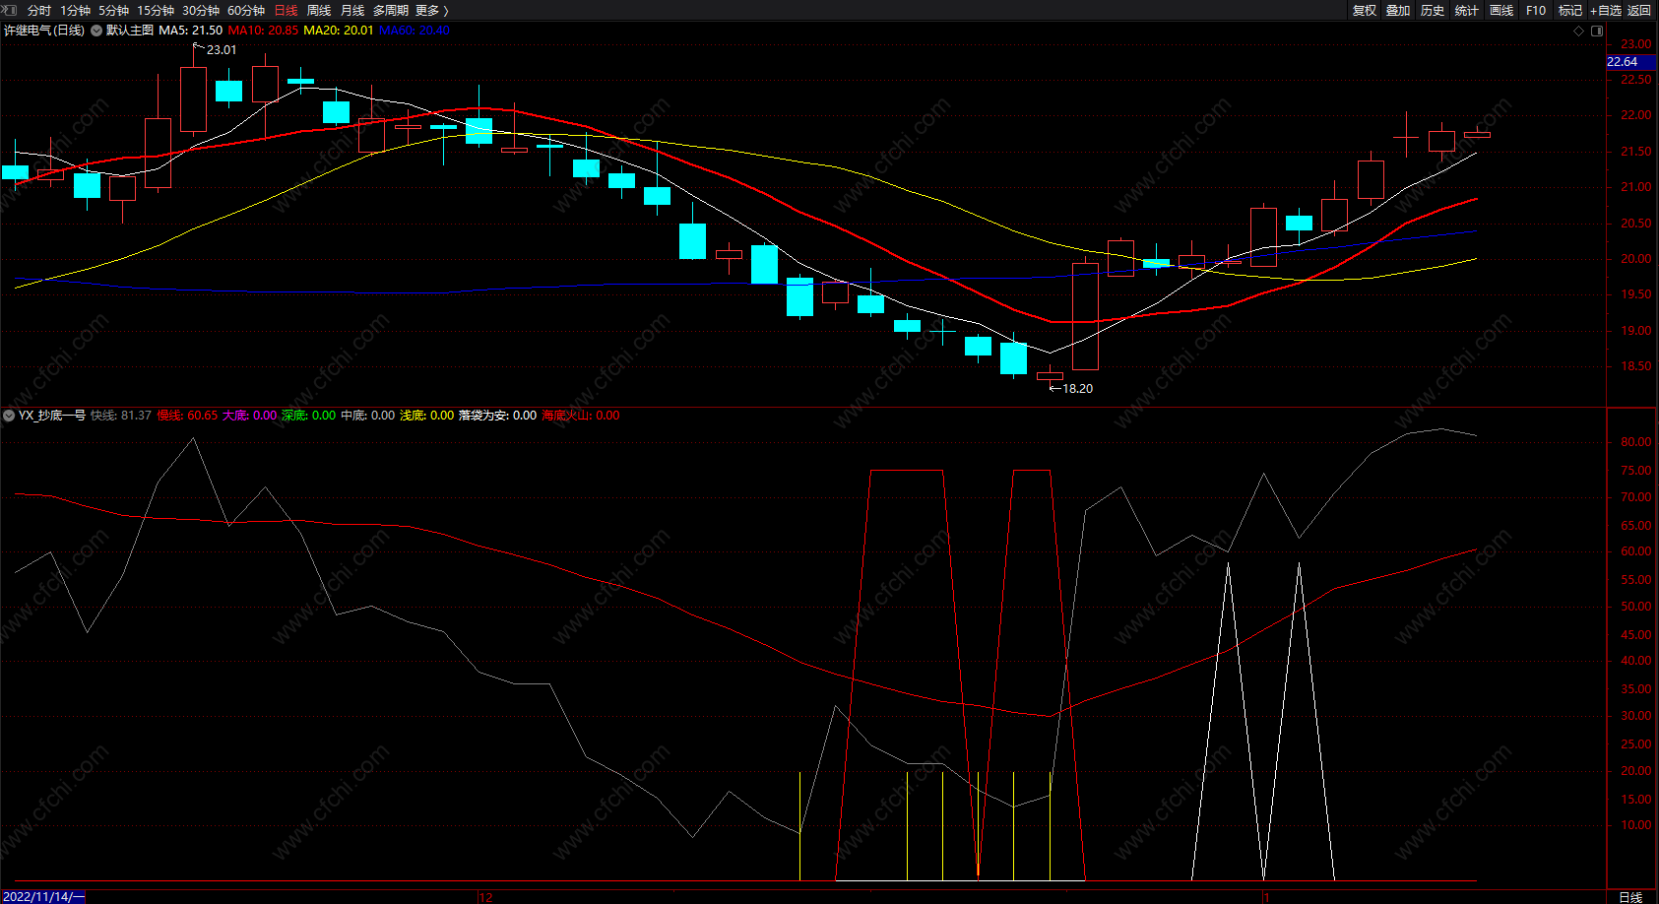Select the 15分钟 period tab
This screenshot has height=904, width=1659.
point(156,10)
